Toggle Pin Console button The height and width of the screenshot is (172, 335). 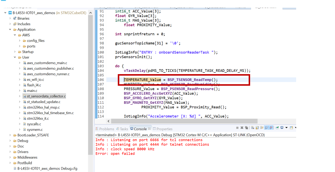pyautogui.click(x=277, y=128)
